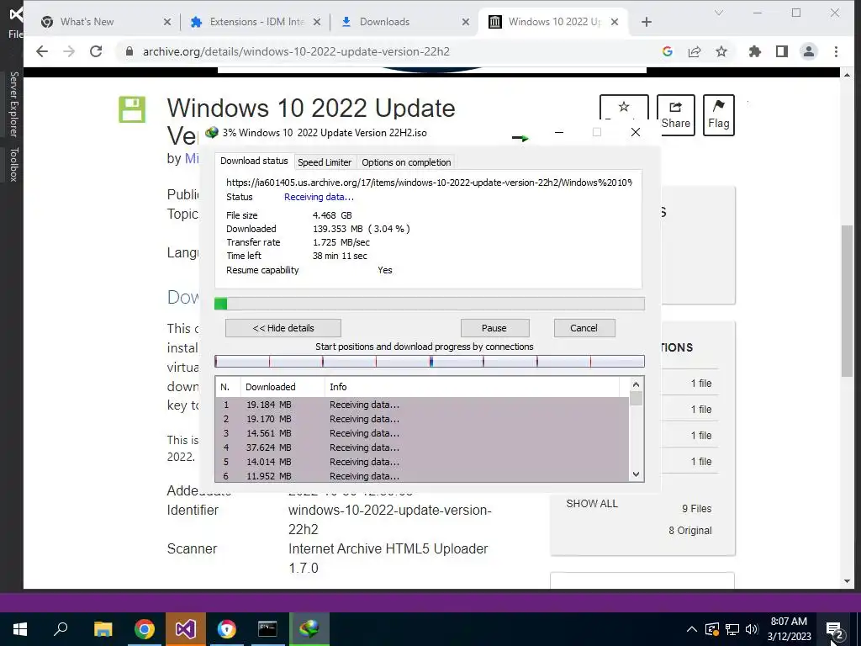Image resolution: width=861 pixels, height=646 pixels.
Task: Click the up arrow of the connections list
Action: click(636, 384)
